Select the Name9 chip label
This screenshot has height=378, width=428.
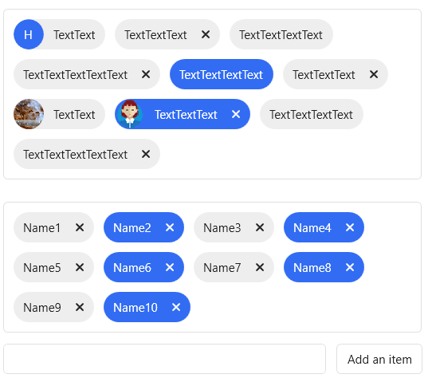42,308
